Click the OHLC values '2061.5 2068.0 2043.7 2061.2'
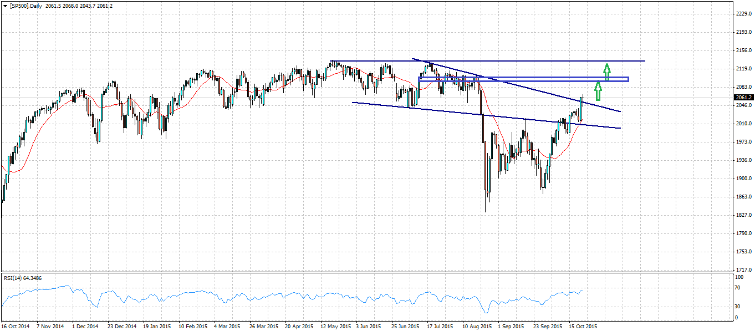This screenshot has height=331, width=755. tap(78, 5)
